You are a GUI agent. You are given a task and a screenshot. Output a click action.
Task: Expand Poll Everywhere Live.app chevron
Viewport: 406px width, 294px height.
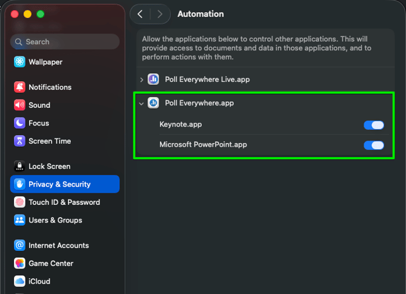coord(141,80)
